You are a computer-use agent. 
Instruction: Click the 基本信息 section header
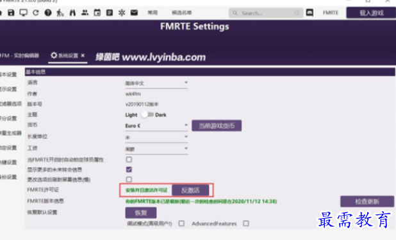pyautogui.click(x=210, y=72)
